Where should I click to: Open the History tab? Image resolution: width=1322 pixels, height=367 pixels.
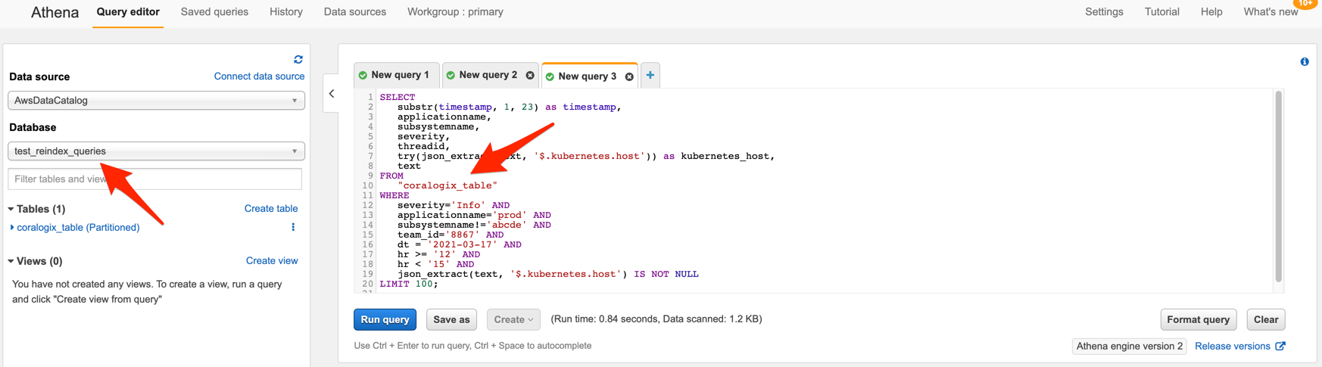(286, 12)
